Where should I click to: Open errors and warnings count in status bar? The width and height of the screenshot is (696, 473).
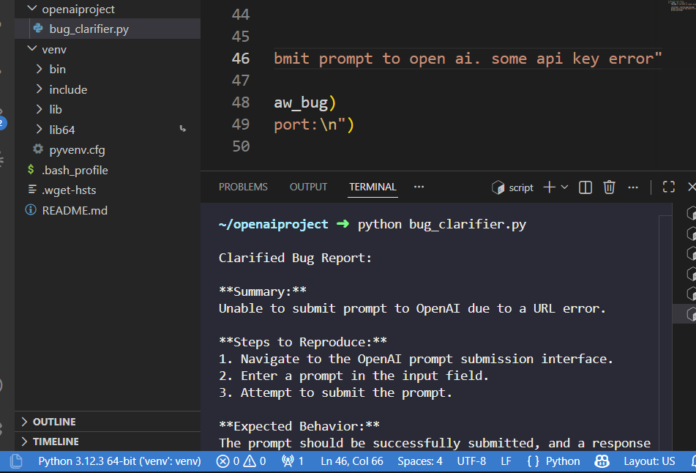click(241, 461)
